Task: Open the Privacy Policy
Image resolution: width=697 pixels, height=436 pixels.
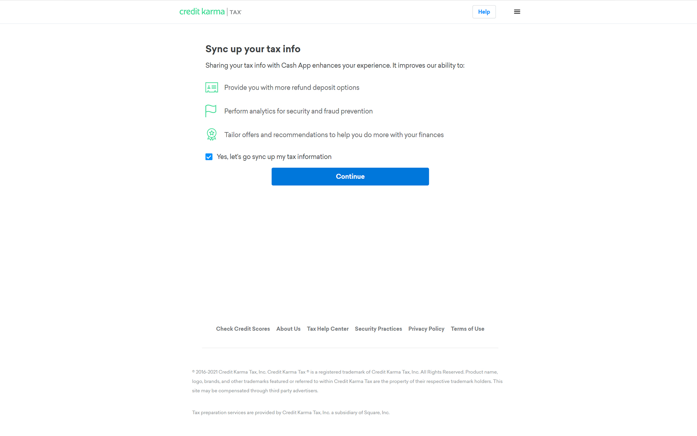Action: coord(426,329)
